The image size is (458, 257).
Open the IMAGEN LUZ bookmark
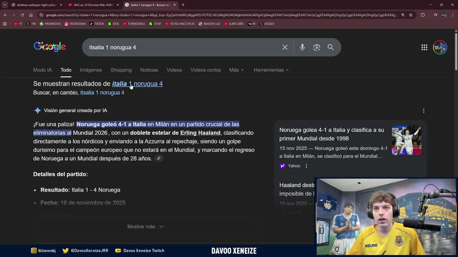pos(209,24)
